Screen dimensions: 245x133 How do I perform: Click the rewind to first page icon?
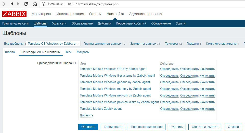coord(11,4)
